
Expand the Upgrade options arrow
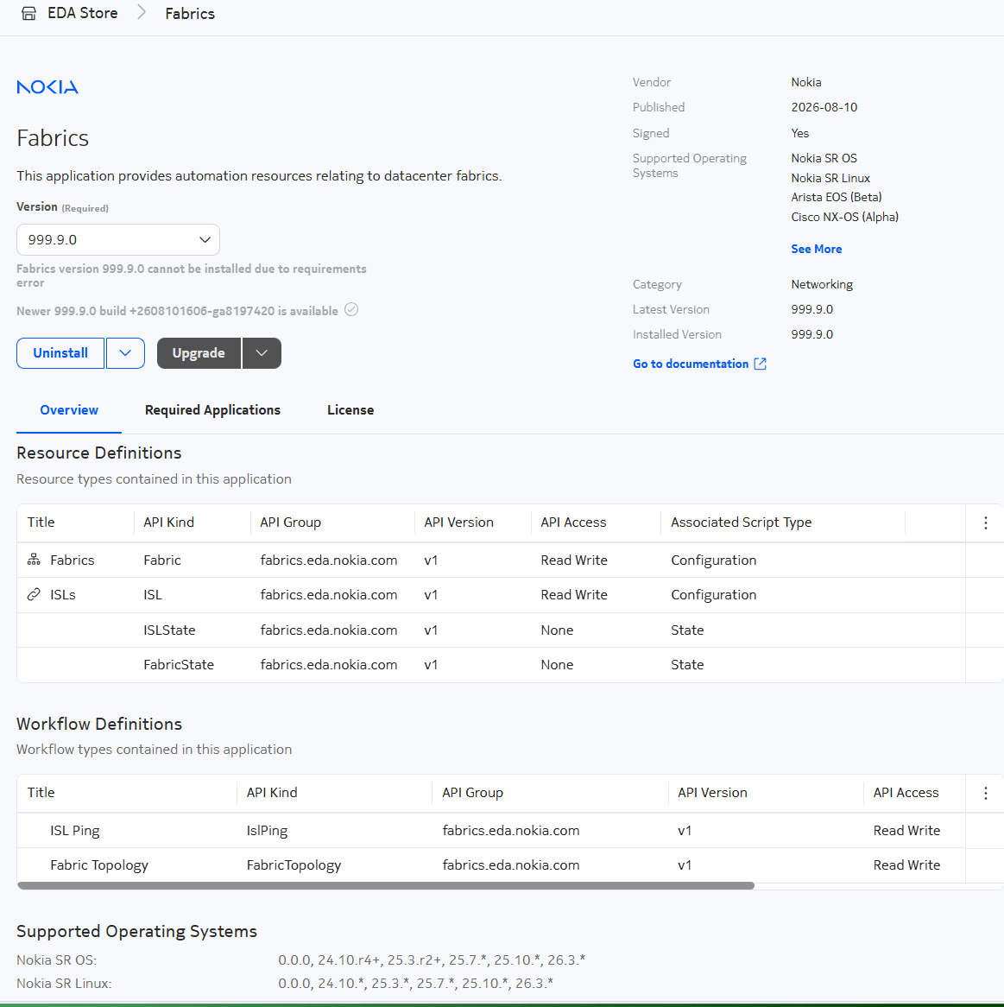[x=262, y=353]
